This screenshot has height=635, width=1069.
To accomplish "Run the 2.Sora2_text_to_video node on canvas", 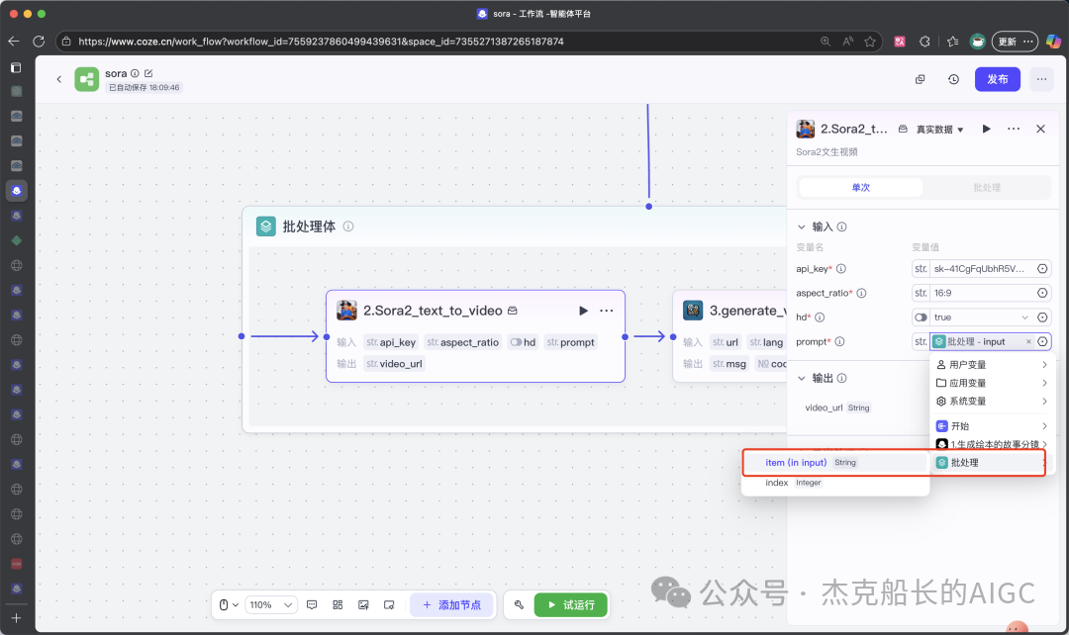I will [583, 311].
